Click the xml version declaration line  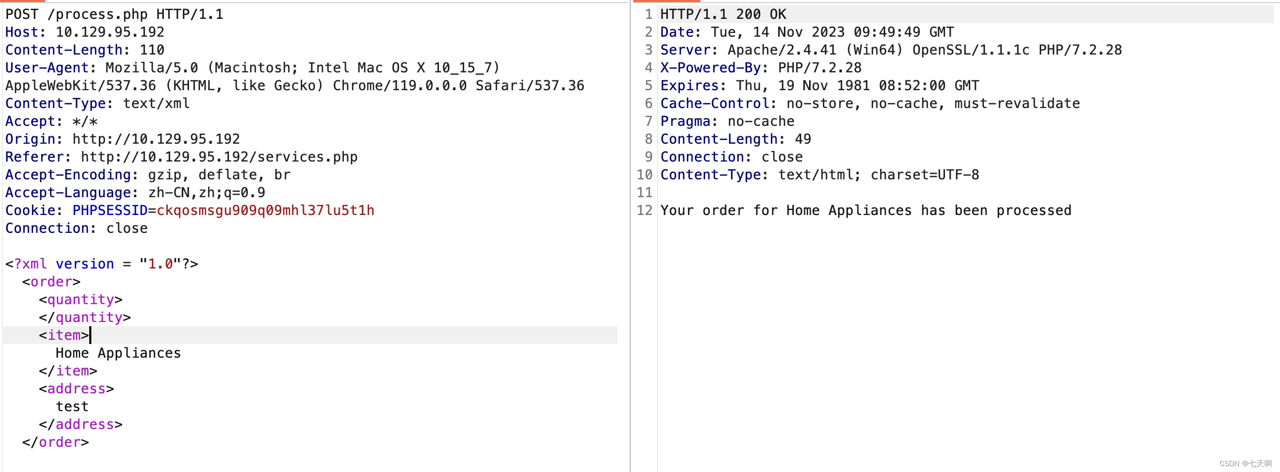click(x=102, y=264)
